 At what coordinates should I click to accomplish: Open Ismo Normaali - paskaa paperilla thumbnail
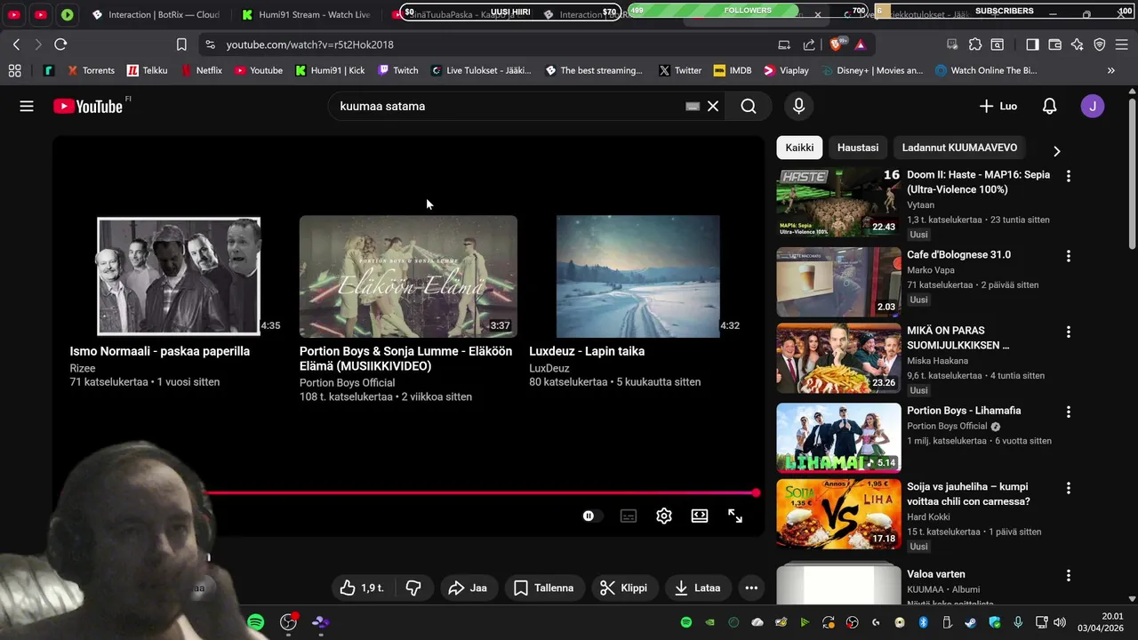[x=179, y=276]
